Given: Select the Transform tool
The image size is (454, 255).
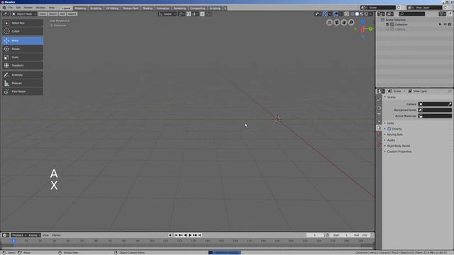Looking at the screenshot, I should click(x=23, y=65).
